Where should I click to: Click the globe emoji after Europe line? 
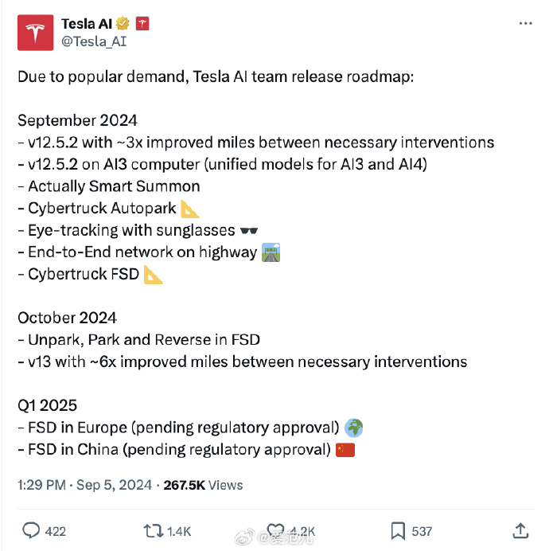pyautogui.click(x=354, y=428)
